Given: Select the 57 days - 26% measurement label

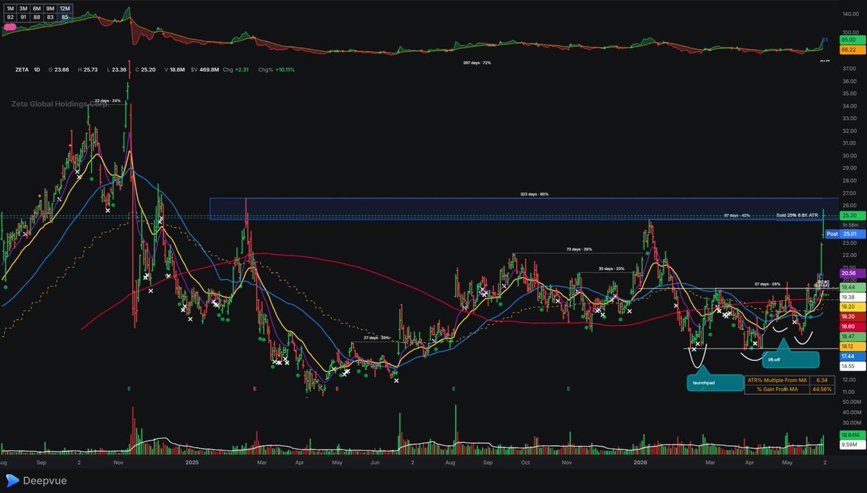Looking at the screenshot, I should pyautogui.click(x=768, y=284).
